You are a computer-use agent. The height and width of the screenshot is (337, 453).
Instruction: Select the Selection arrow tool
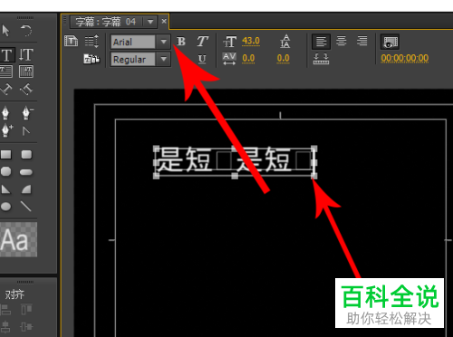(x=5, y=31)
